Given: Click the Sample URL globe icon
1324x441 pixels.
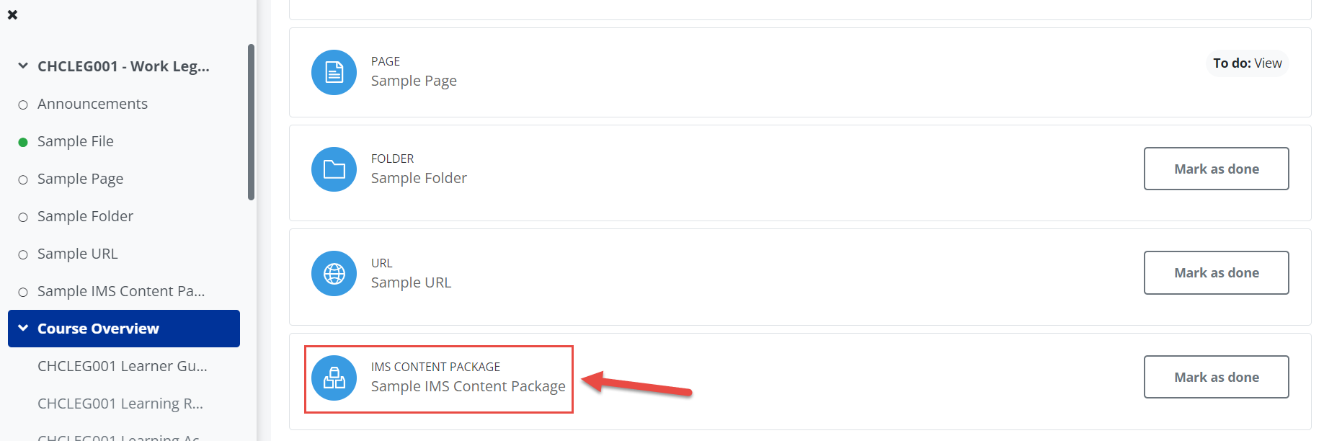Looking at the screenshot, I should tap(334, 274).
